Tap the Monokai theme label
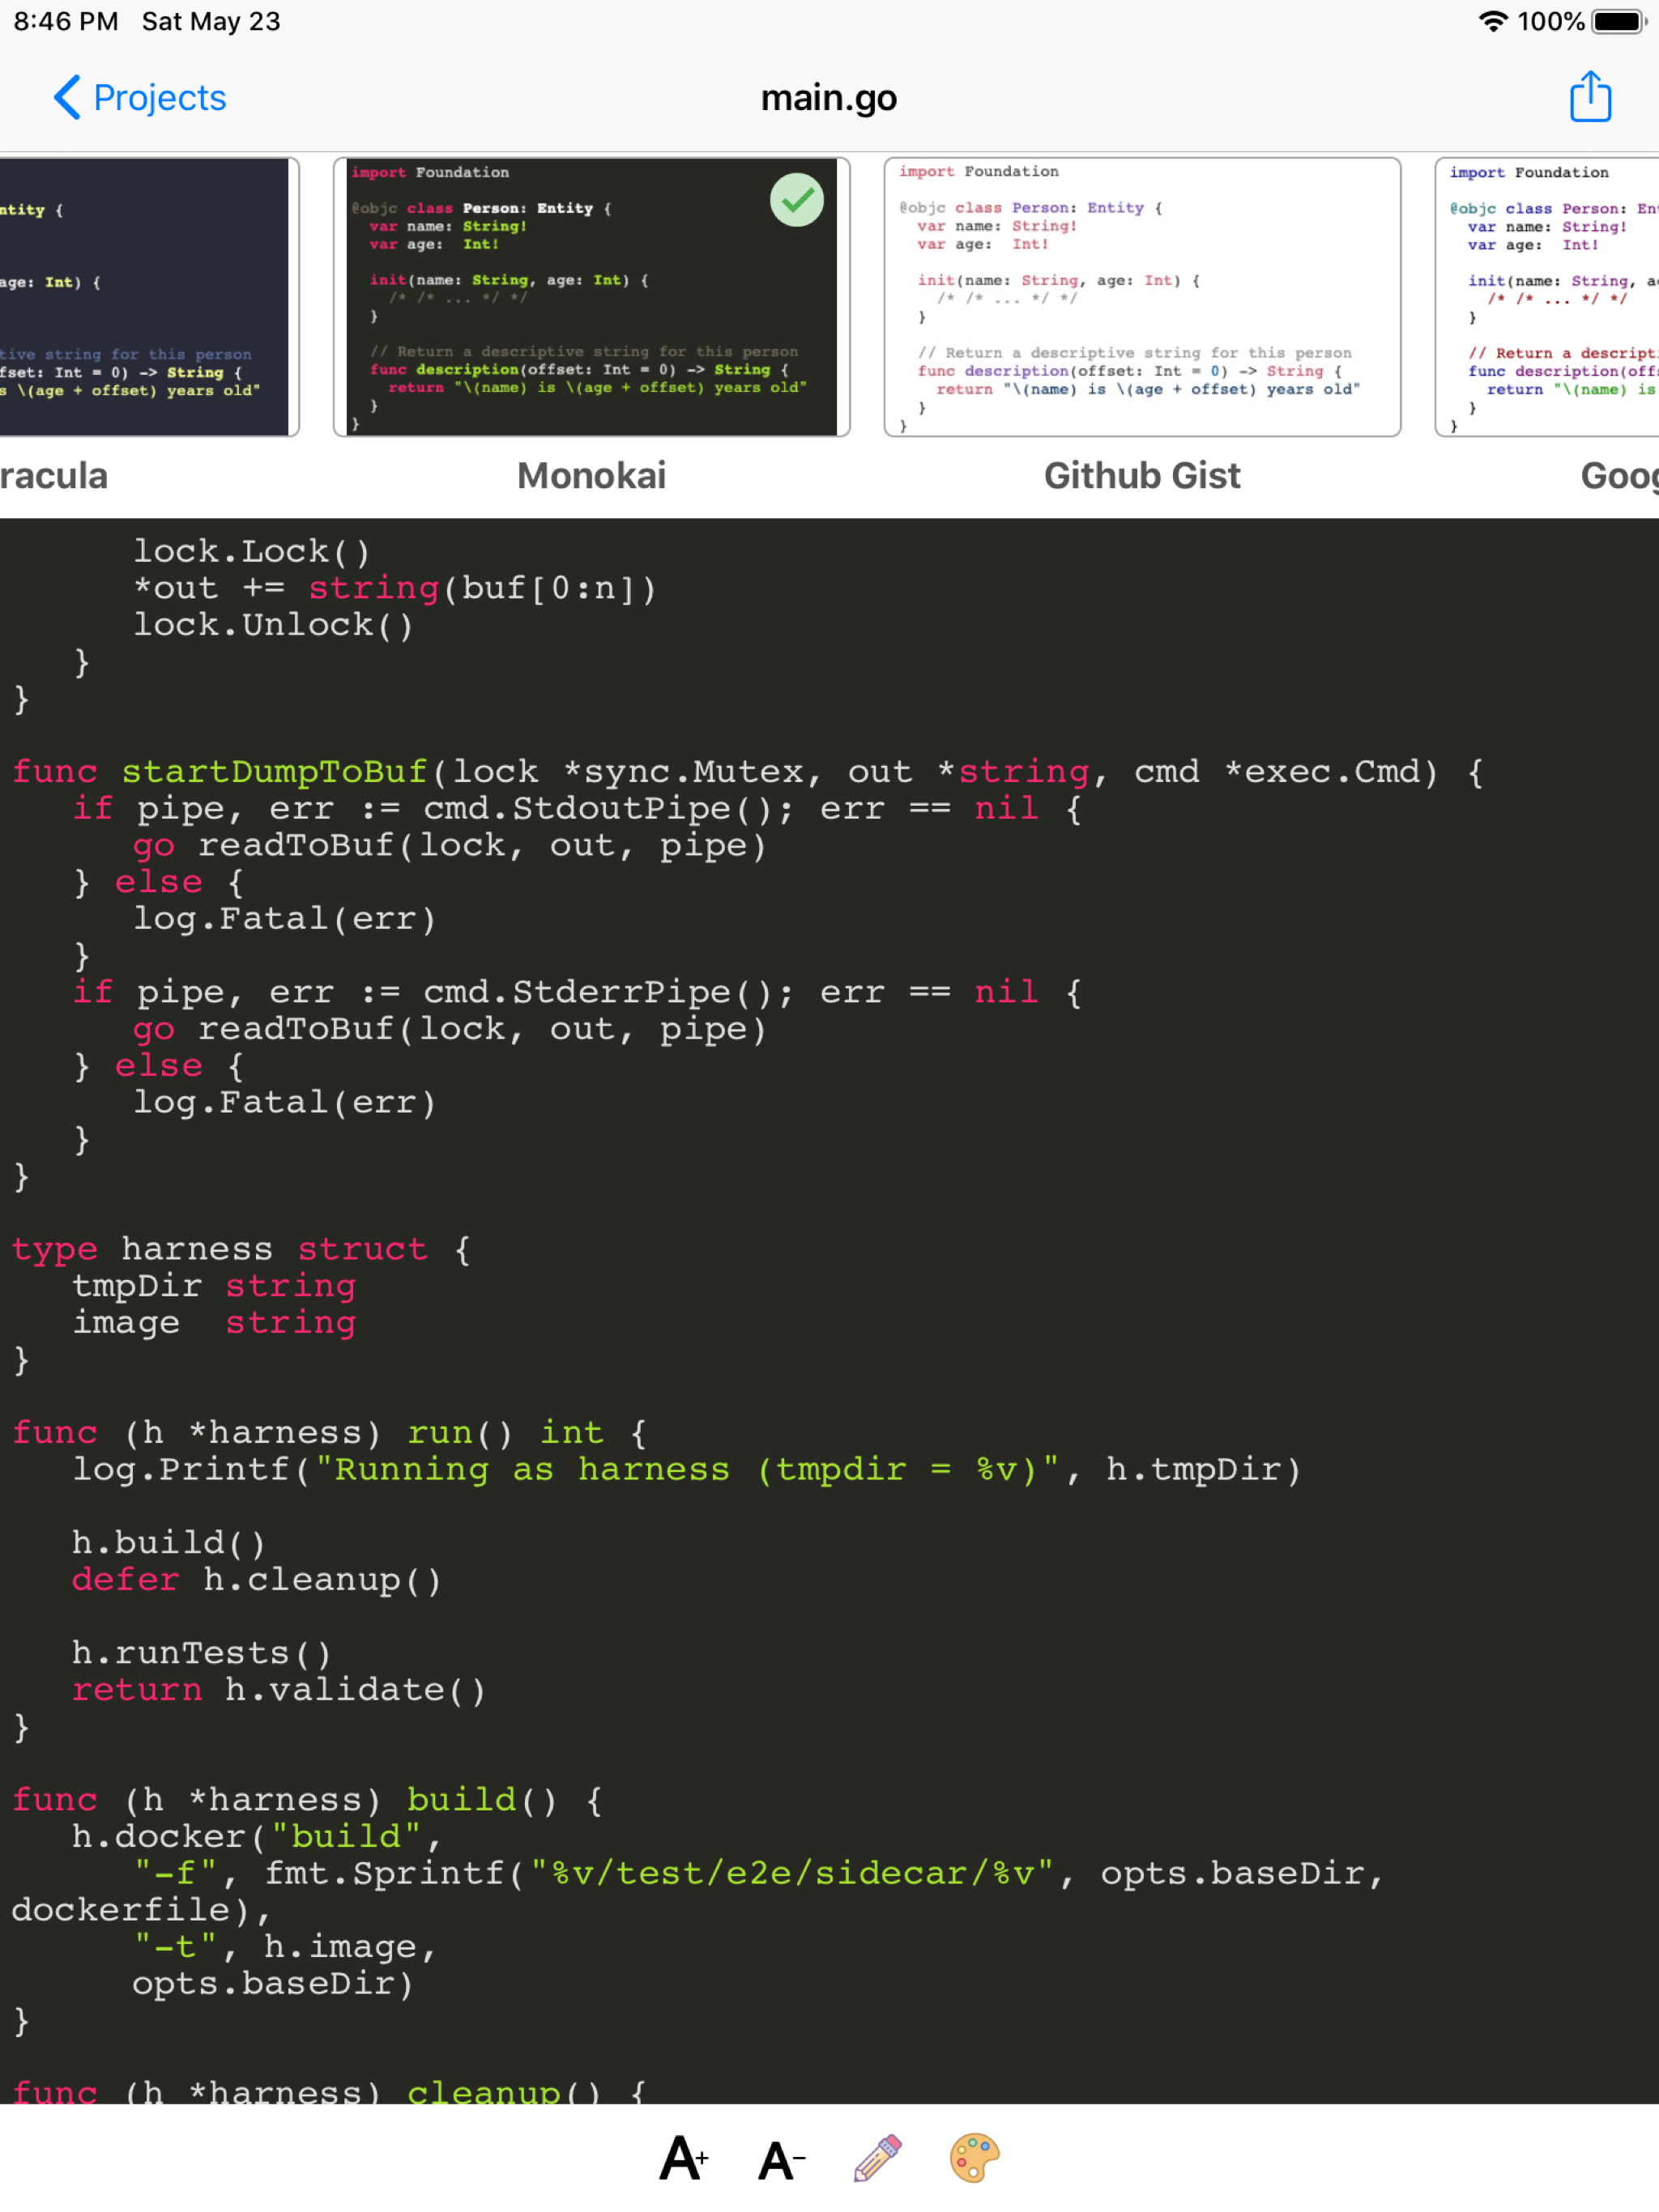 [591, 475]
